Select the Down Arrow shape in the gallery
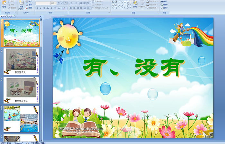This screenshot has height=144, width=225. pos(128,5)
